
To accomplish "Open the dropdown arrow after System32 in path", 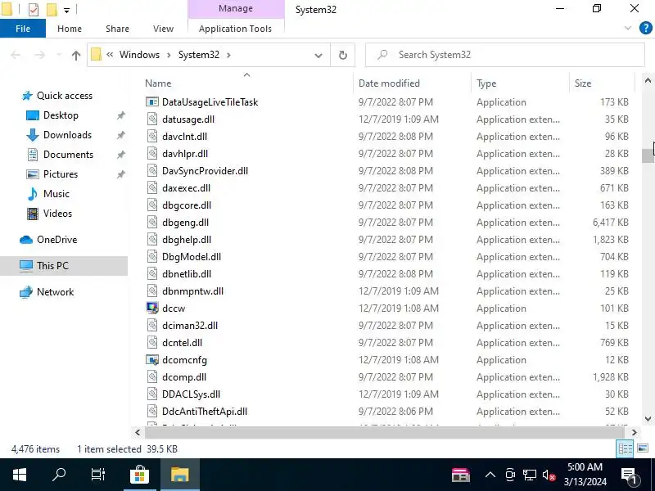I will pos(228,55).
